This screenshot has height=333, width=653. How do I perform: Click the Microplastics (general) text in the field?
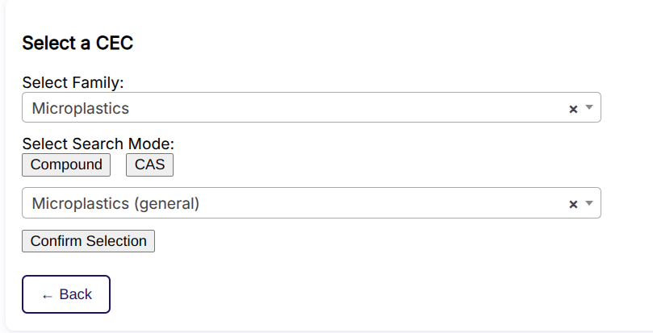click(115, 203)
